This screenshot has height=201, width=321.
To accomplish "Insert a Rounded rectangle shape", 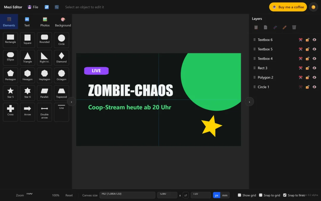I will point(44,40).
